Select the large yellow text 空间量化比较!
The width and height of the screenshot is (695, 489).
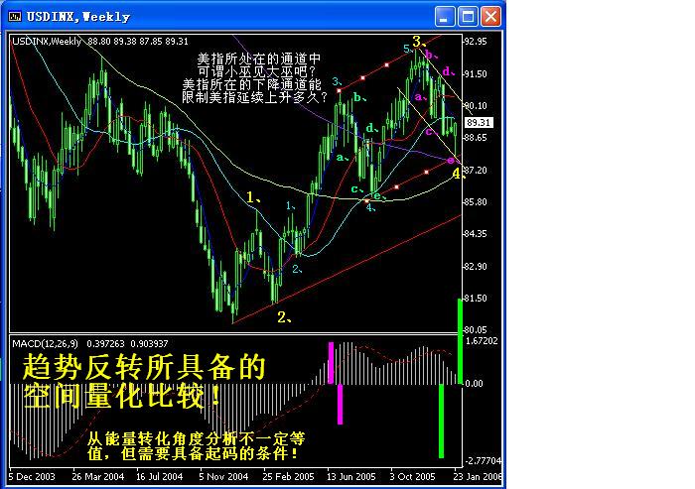[x=122, y=396]
